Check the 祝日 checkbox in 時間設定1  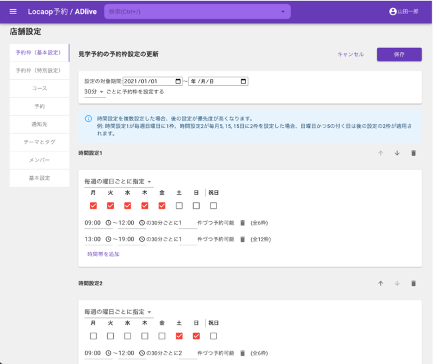click(213, 205)
